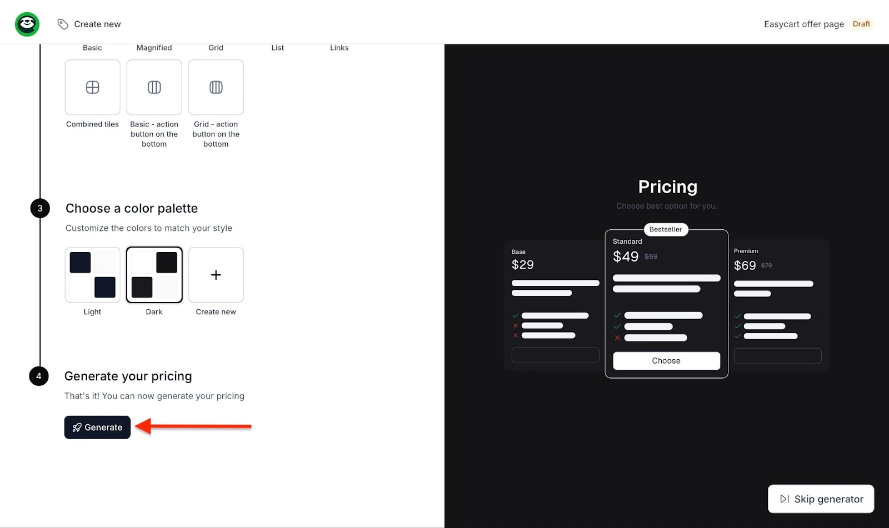Click step 3 circle marker

pyautogui.click(x=40, y=208)
